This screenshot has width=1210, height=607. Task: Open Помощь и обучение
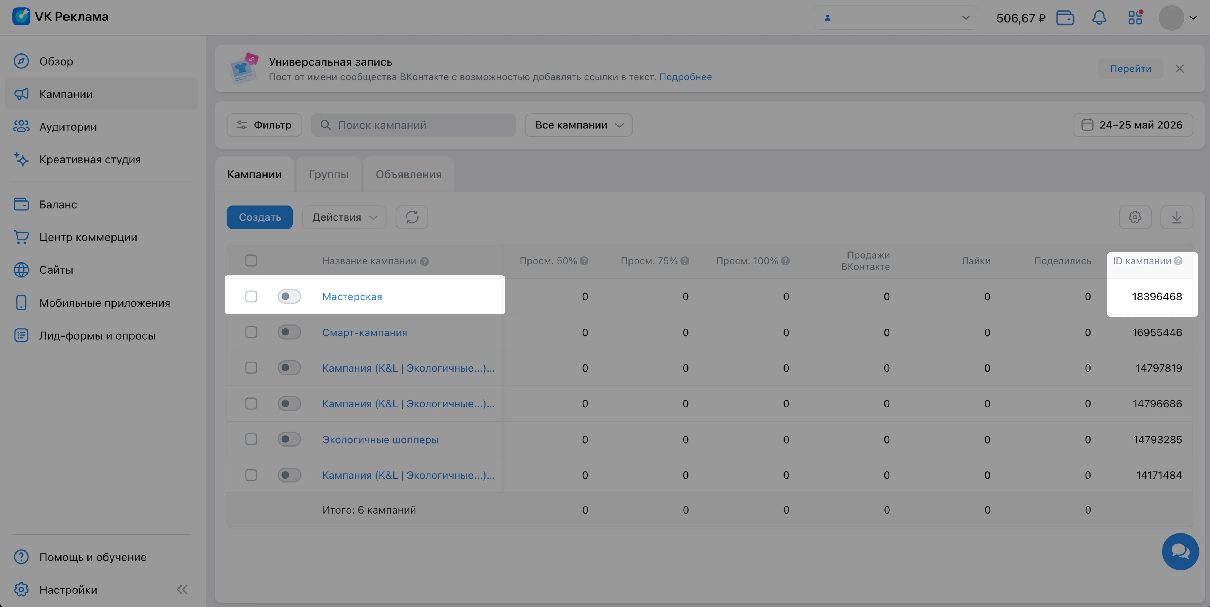click(x=102, y=557)
